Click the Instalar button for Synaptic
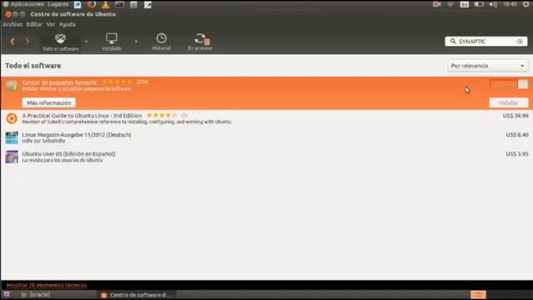This screenshot has height=300, width=533. 509,102
